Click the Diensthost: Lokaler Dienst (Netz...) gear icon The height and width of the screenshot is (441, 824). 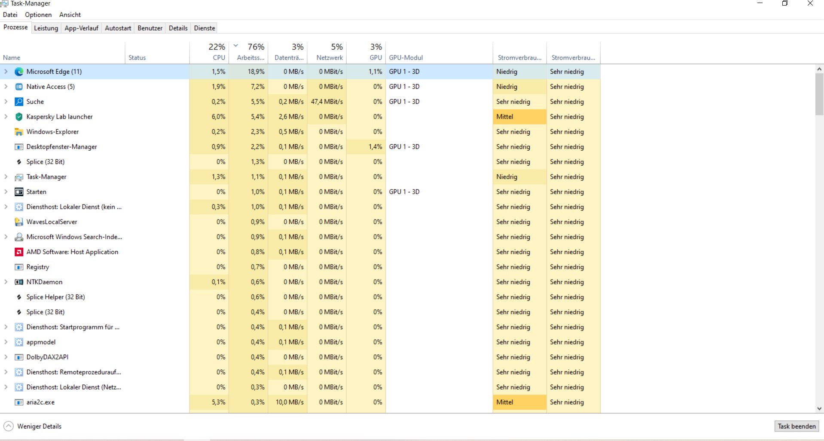coord(19,387)
